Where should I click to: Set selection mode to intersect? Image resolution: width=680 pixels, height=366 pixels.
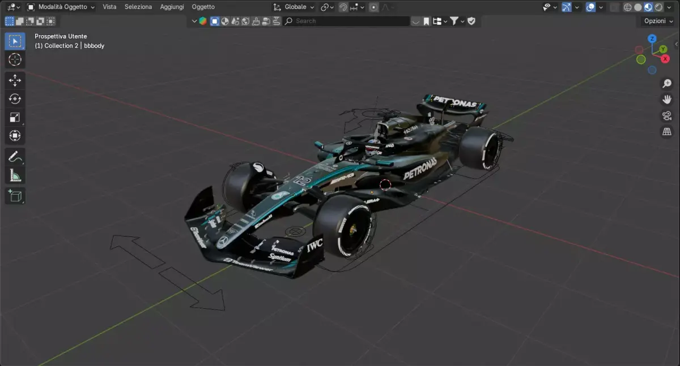point(50,21)
